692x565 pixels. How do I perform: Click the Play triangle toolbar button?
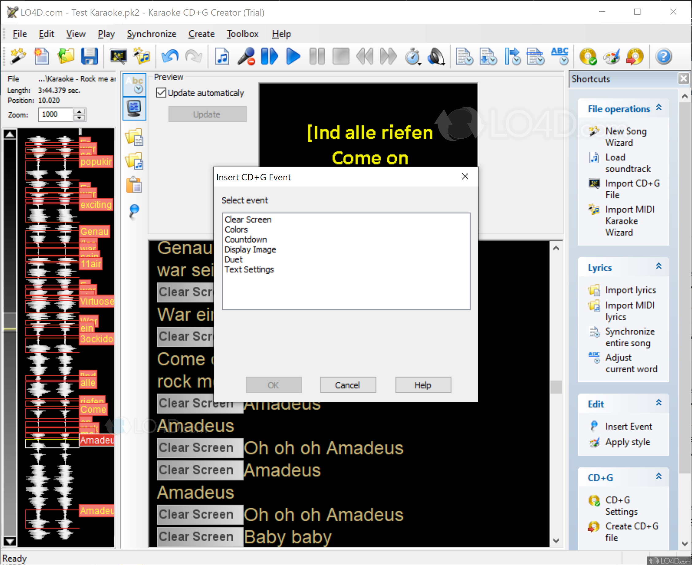(x=293, y=56)
